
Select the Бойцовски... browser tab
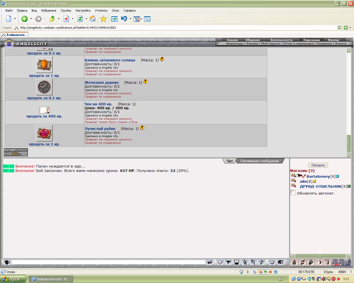[14, 35]
